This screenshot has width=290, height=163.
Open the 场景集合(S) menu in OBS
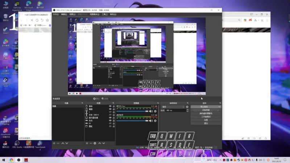tap(95, 14)
